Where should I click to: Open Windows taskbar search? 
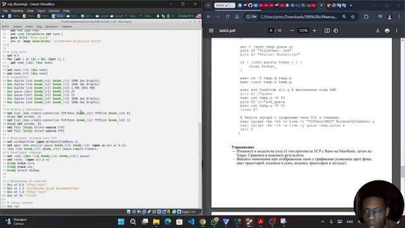[x=133, y=222]
